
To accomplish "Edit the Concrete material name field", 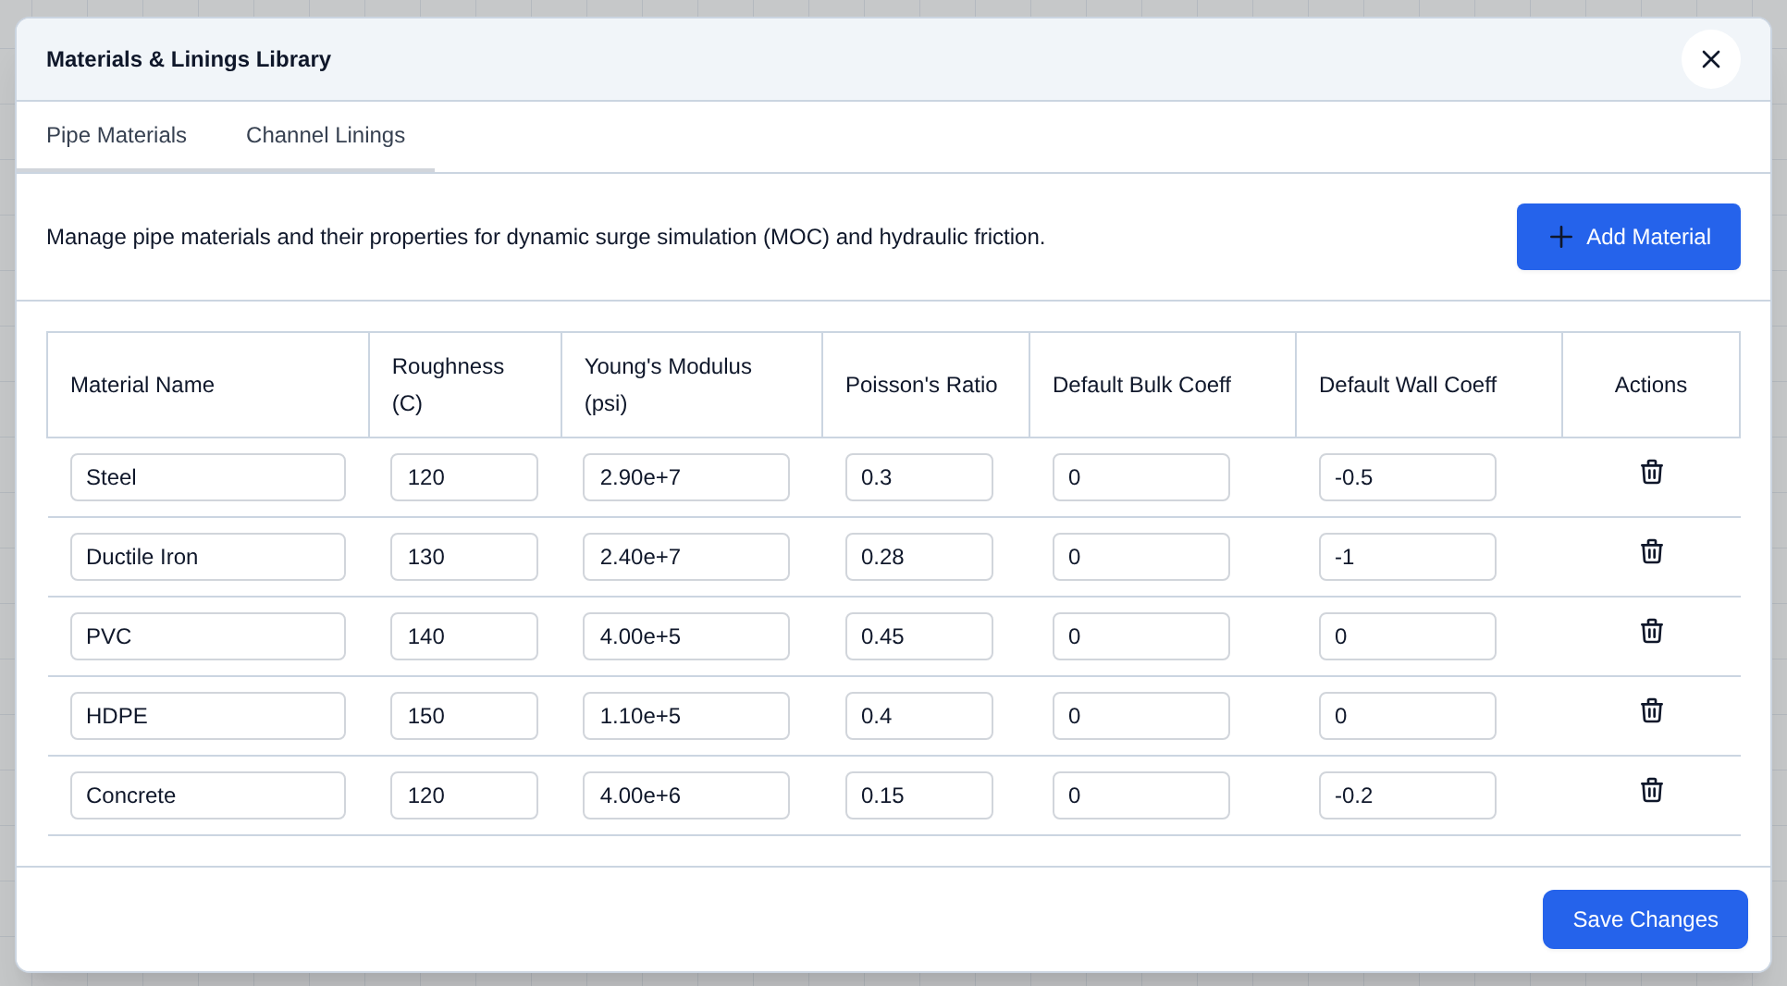I will (208, 795).
